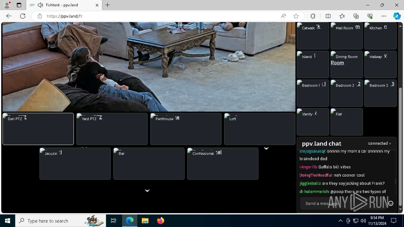Open File Explorer from taskbar
404x227 pixels.
145,221
